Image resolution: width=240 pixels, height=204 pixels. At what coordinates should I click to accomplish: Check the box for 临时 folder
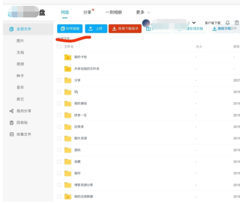(x=59, y=173)
